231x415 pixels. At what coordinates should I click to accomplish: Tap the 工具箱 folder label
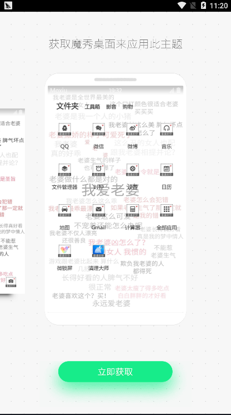tap(92, 107)
